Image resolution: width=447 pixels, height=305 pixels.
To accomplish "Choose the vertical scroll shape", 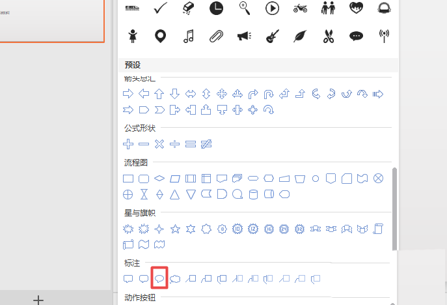I will click(x=378, y=229).
